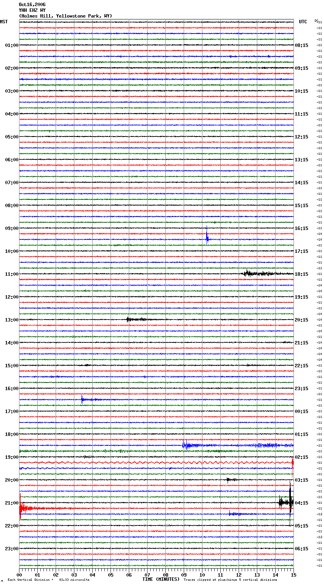Select the 13:00 MST row label
Viewport: 324px width, 585px height.
point(12,320)
